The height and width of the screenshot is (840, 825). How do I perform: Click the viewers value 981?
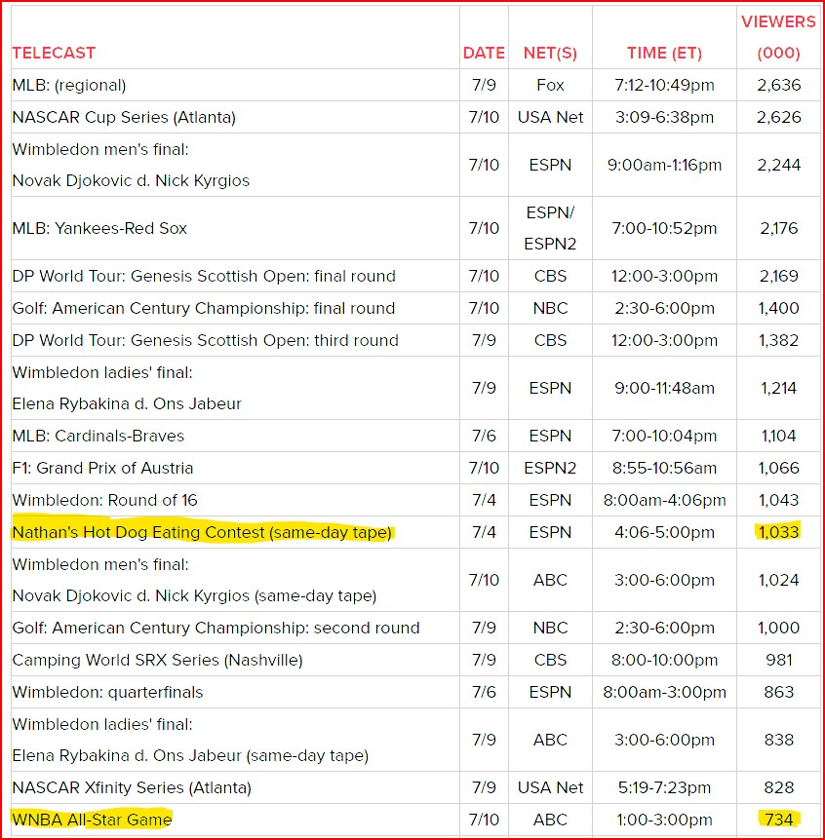778,660
